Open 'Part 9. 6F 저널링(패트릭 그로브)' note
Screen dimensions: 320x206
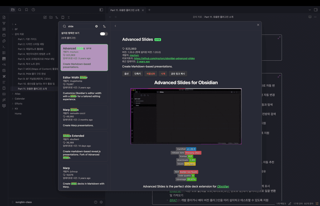(x=34, y=79)
